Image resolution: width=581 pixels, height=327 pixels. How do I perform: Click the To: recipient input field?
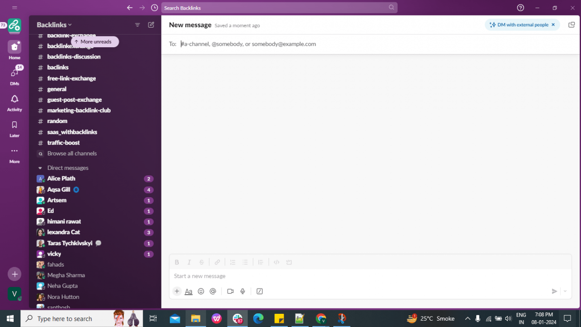318,44
